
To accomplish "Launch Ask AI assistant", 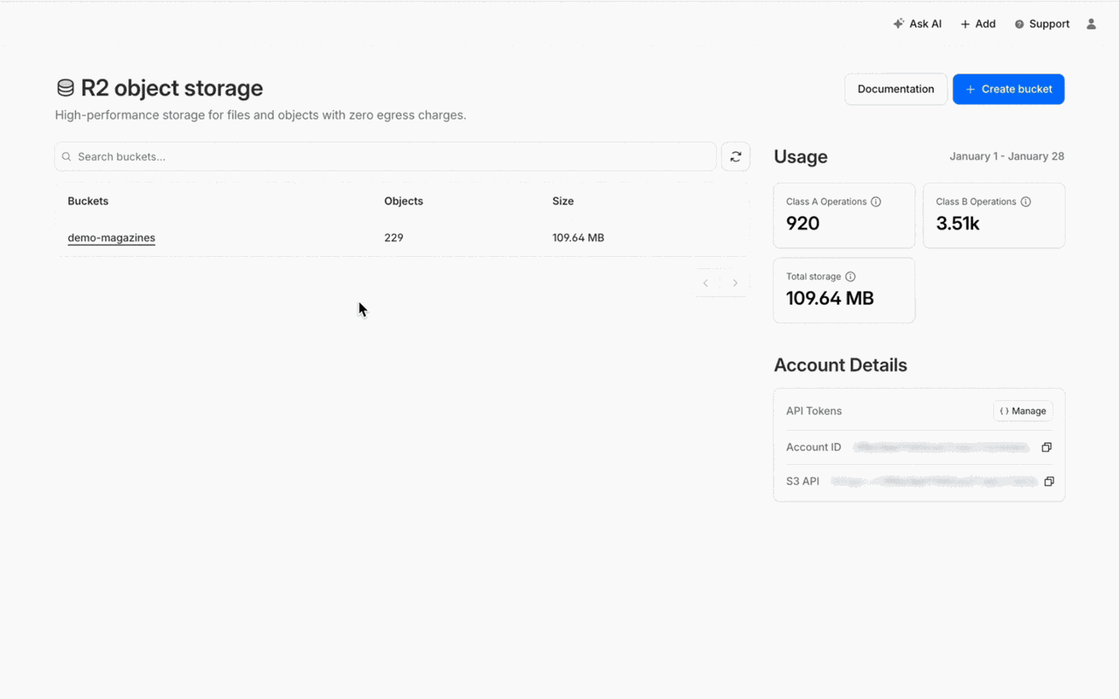I will click(x=917, y=24).
